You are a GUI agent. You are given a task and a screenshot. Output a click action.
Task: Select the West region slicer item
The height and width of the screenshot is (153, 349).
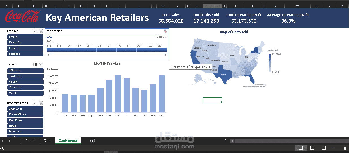click(x=25, y=93)
